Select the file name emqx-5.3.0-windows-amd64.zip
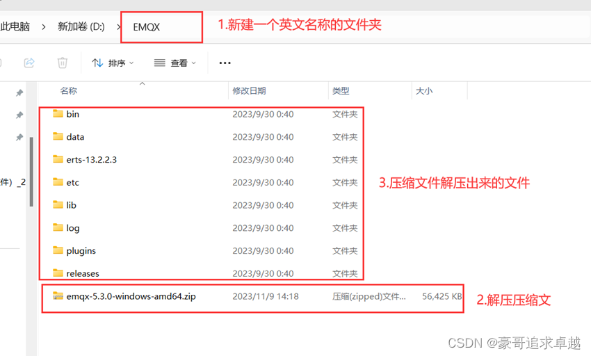Screen dimensions: 591x356 [x=131, y=296]
